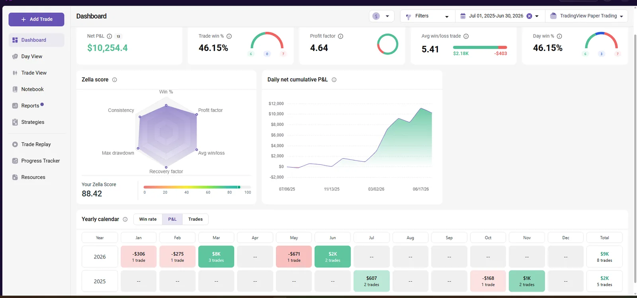Click the Strategies clipboard icon
The width and height of the screenshot is (637, 298).
tap(15, 122)
